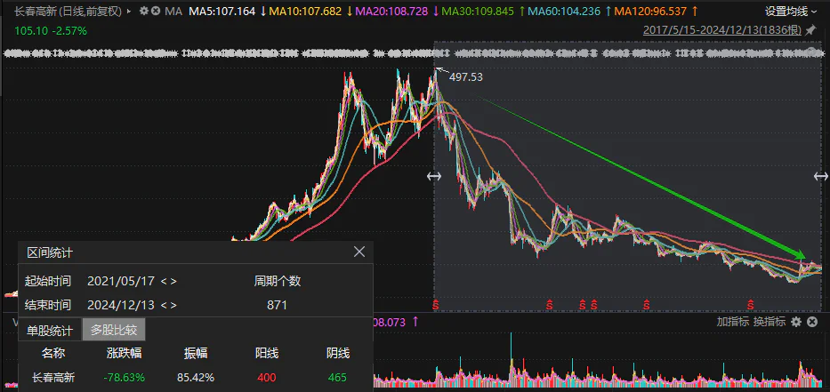Open MA settings gear icon

point(144,12)
